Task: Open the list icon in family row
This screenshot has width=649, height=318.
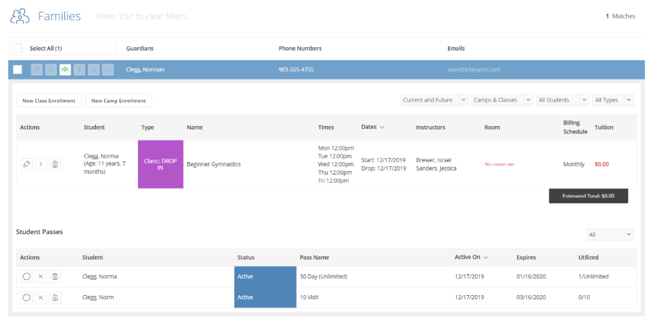Action: point(94,70)
